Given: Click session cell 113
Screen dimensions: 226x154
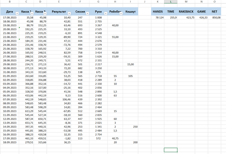Looking at the screenshot, I should 80,139.
